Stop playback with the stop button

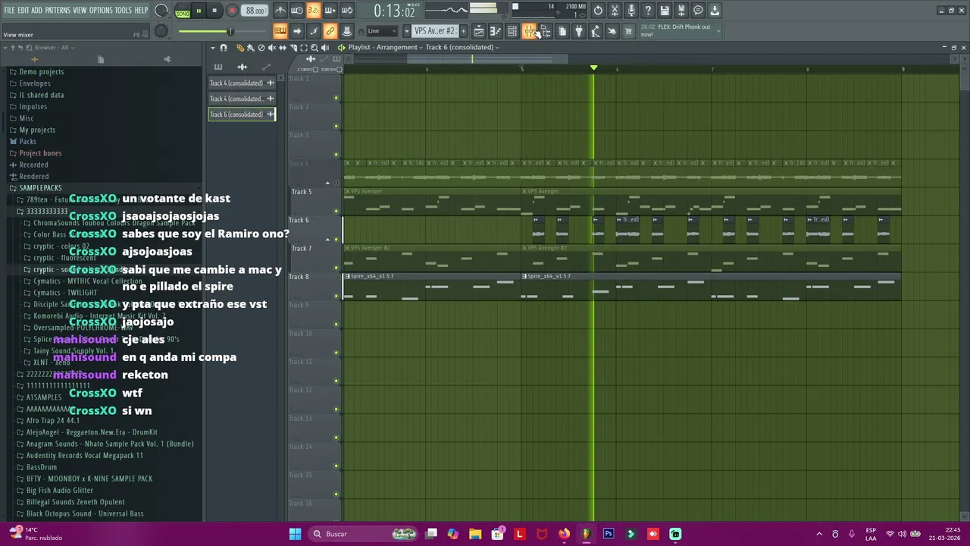click(214, 11)
